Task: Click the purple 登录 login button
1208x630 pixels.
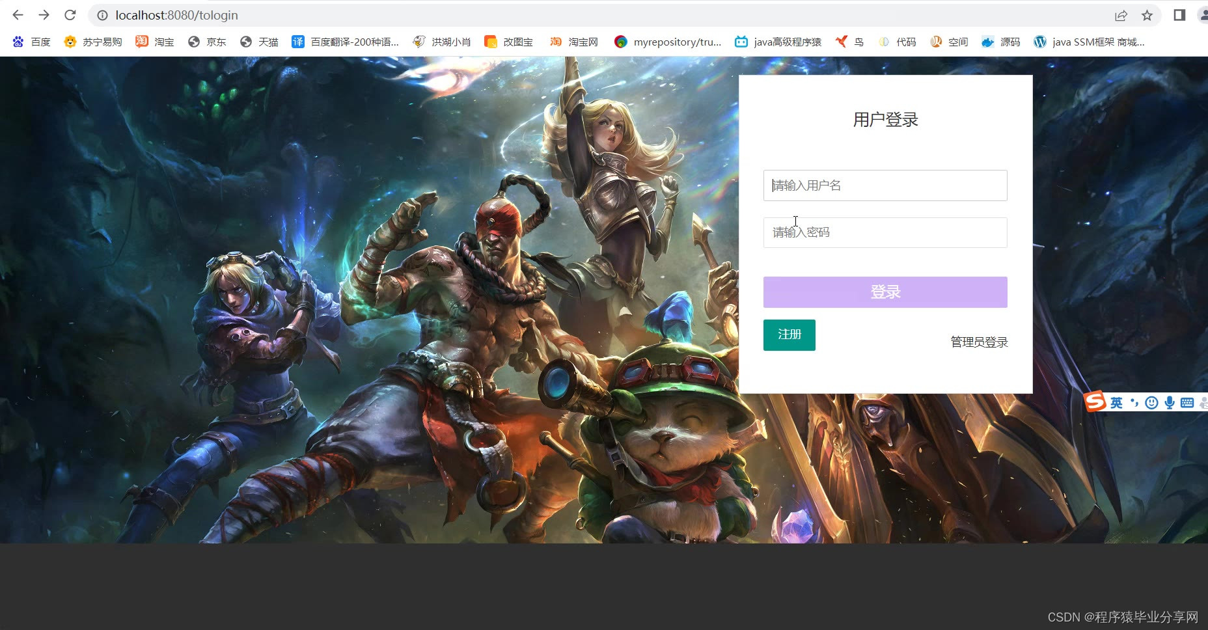Action: 885,292
